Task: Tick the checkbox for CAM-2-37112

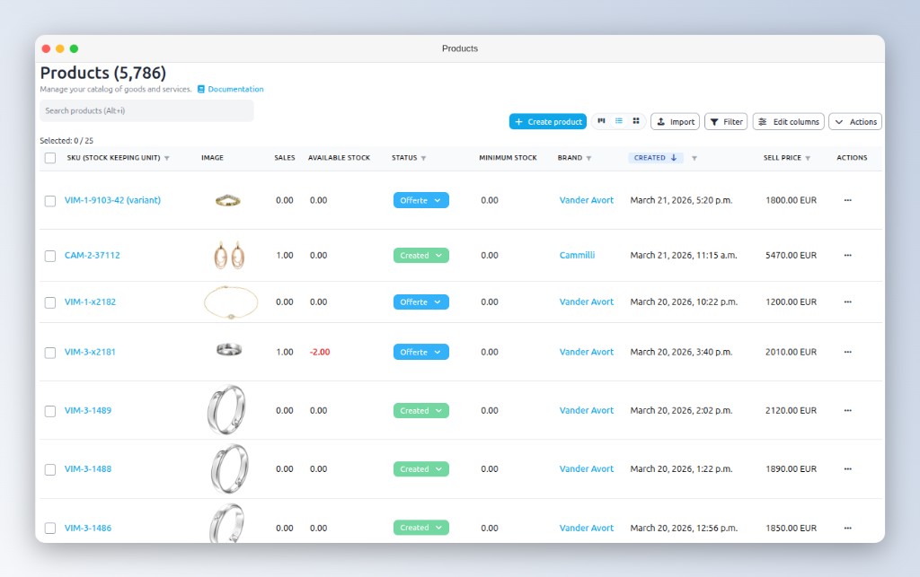Action: coord(50,255)
